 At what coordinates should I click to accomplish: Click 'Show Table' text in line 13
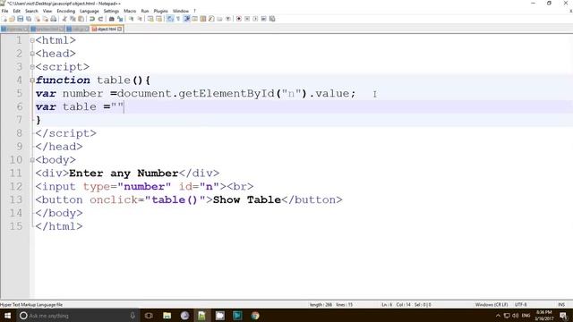[247, 199]
